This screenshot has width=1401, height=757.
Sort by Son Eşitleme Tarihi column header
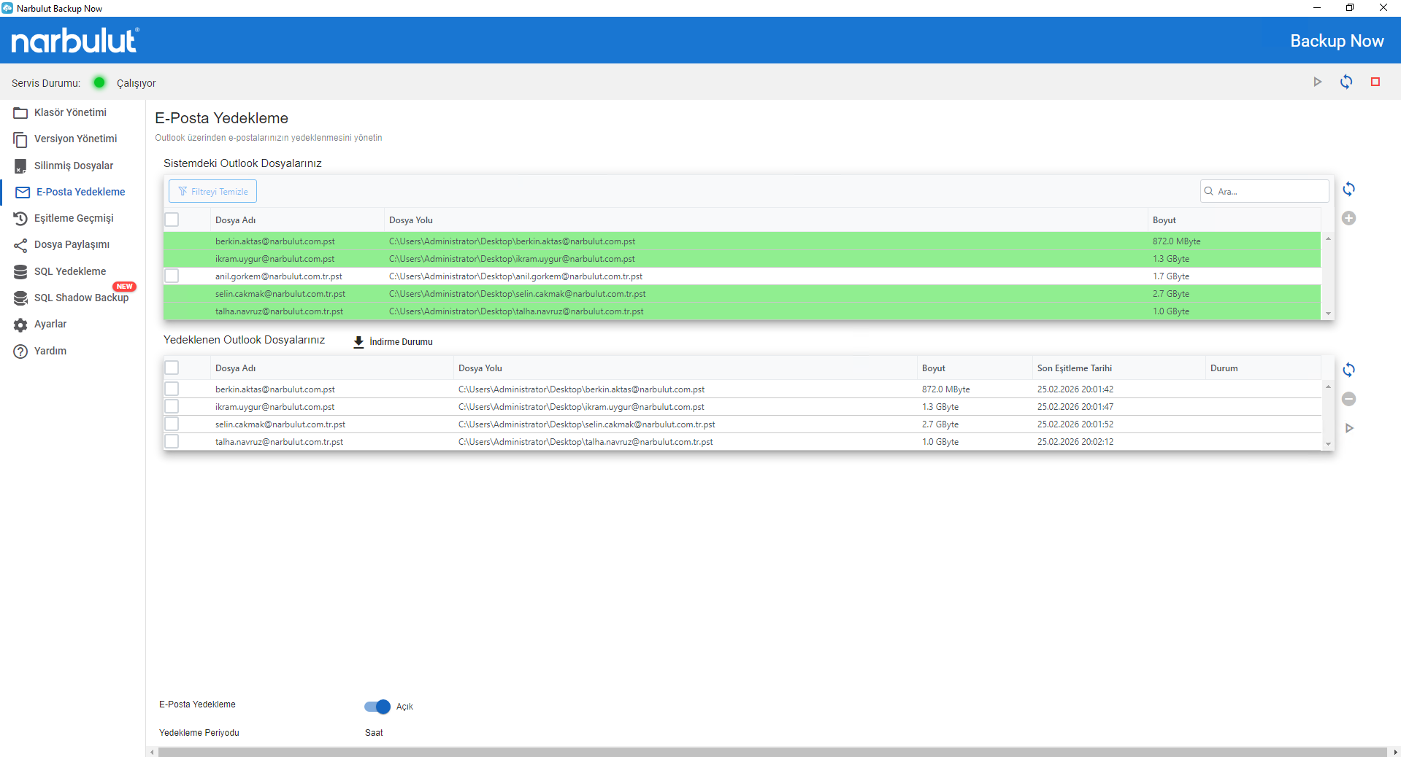point(1074,368)
